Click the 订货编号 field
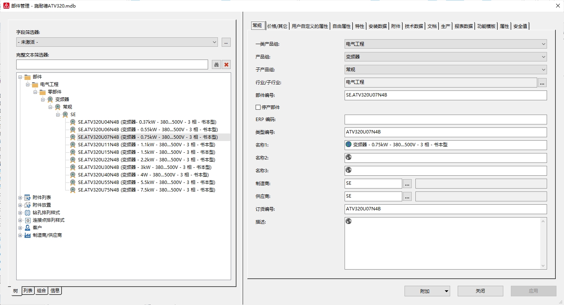The height and width of the screenshot is (305, 564). [x=446, y=209]
